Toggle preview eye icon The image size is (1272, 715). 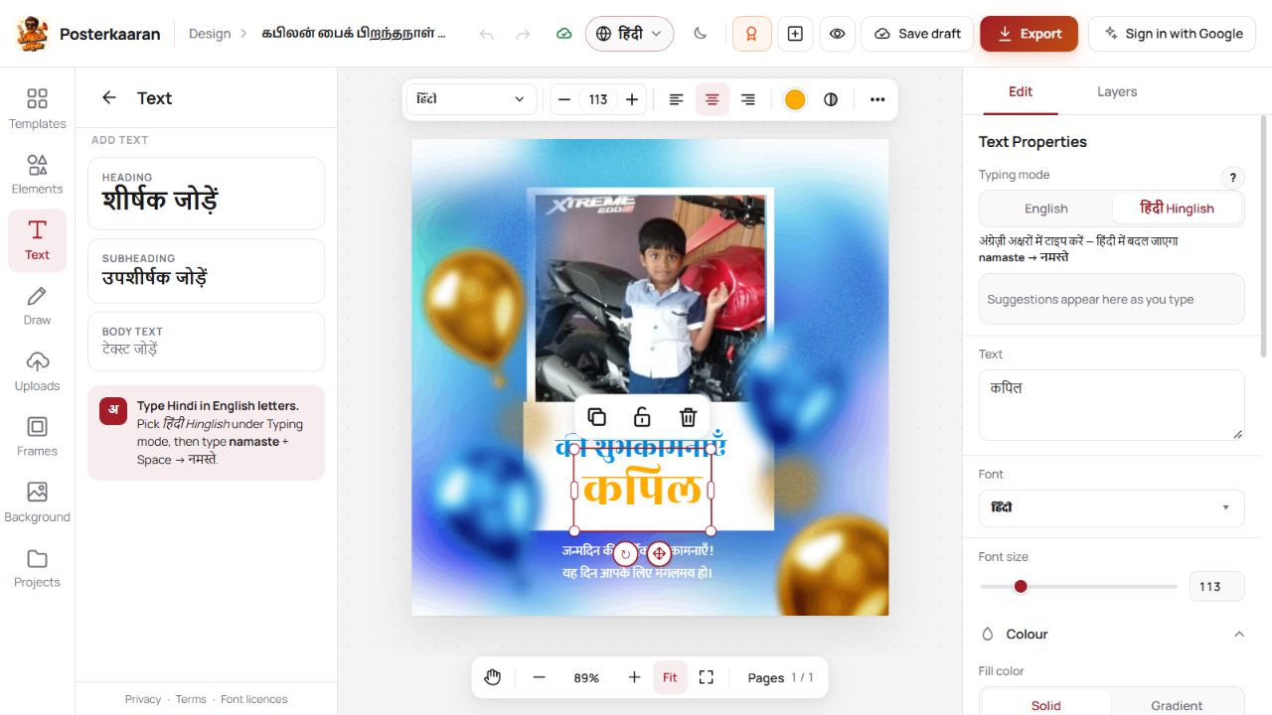(838, 34)
